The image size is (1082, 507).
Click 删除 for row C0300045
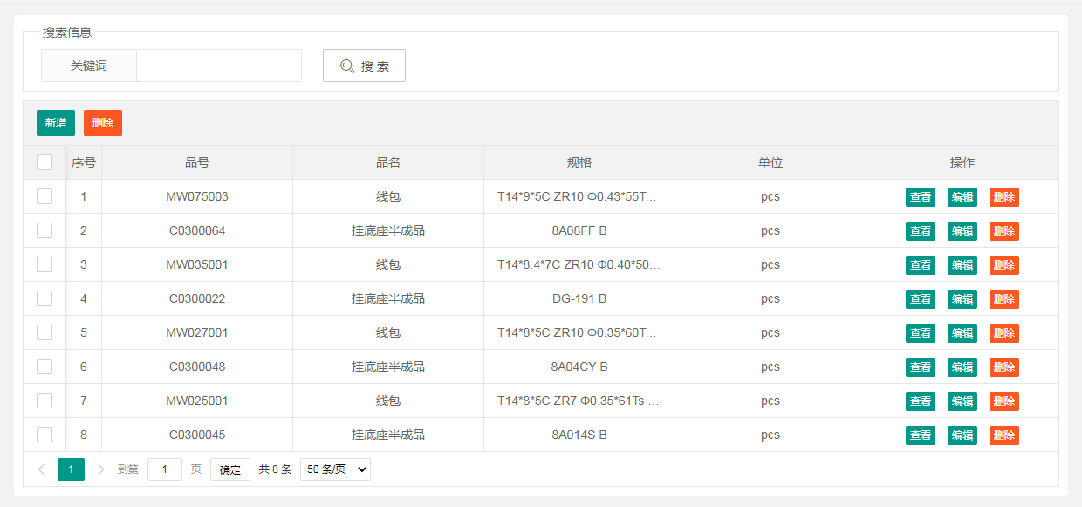(x=1004, y=435)
